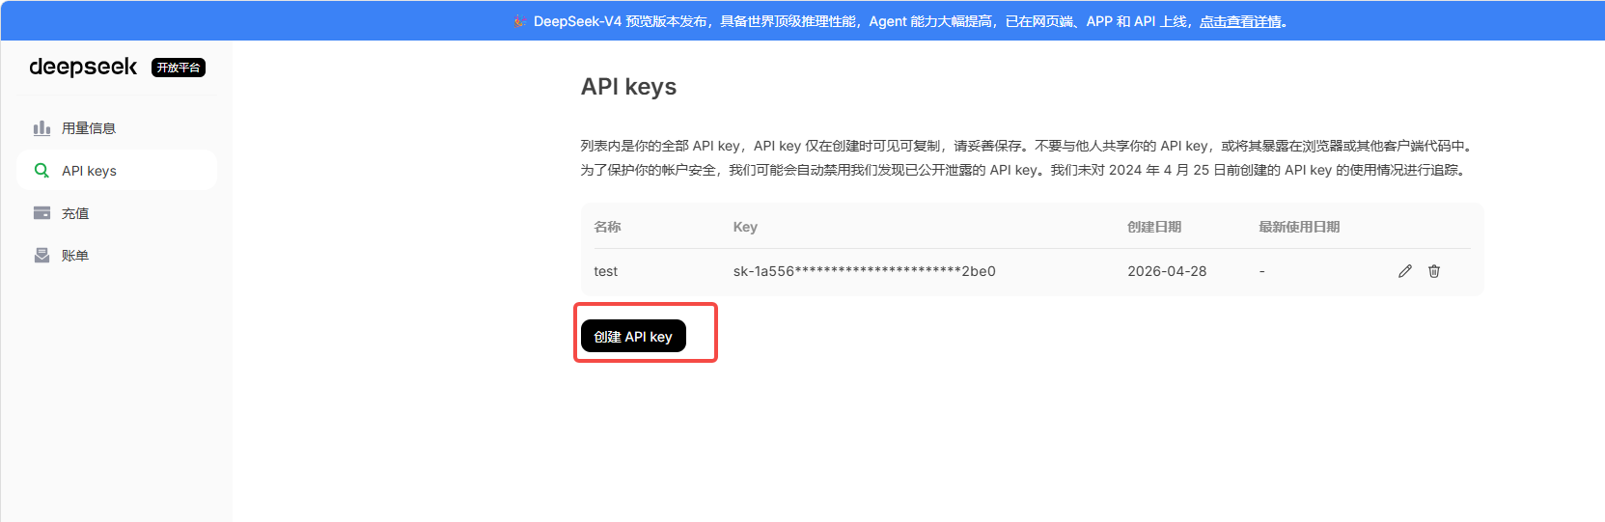
Task: Click the 创建 API key button
Action: 633,336
